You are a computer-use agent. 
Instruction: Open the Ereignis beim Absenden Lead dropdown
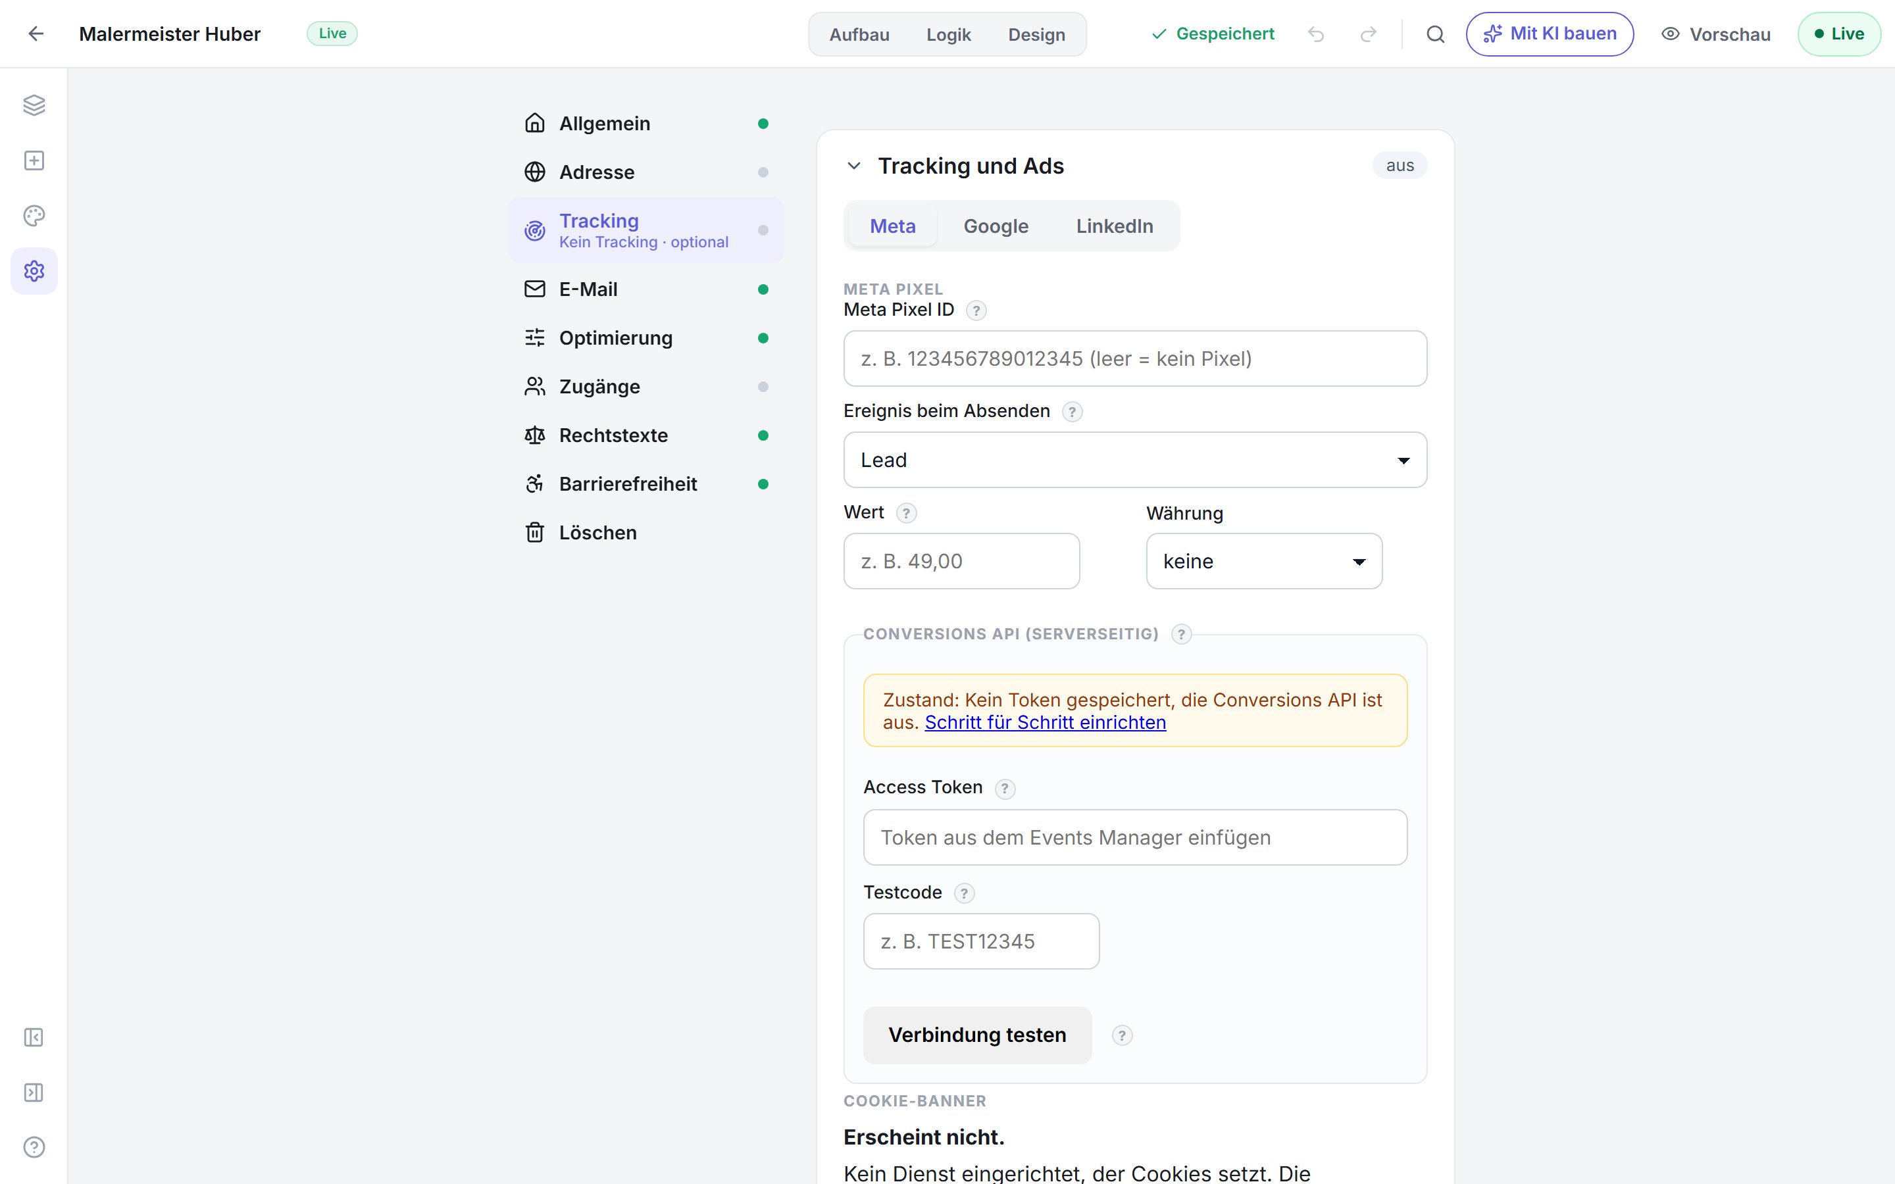click(1134, 460)
